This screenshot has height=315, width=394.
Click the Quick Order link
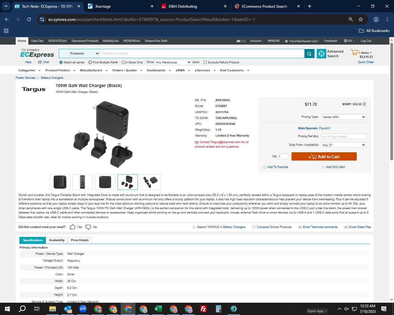click(366, 62)
